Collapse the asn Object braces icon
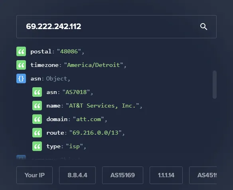The height and width of the screenshot is (190, 233). 21,78
